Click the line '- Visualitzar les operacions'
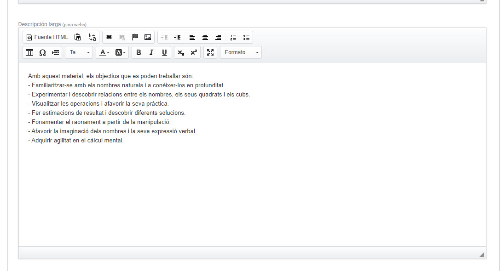Screen dimensions: 503x271 tap(98, 104)
